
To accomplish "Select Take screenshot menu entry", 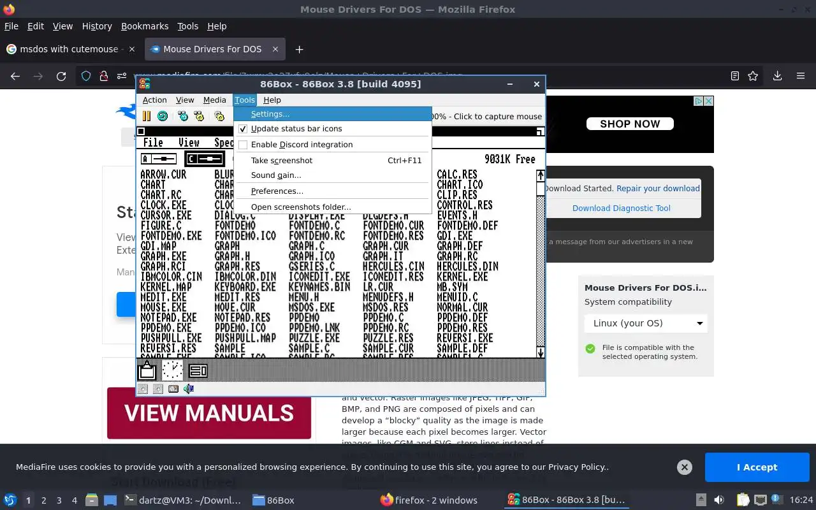I will [333, 161].
